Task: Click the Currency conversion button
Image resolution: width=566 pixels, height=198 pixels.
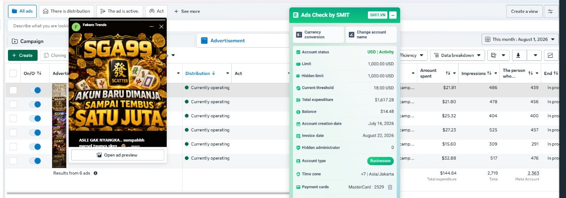Action: coord(318,34)
